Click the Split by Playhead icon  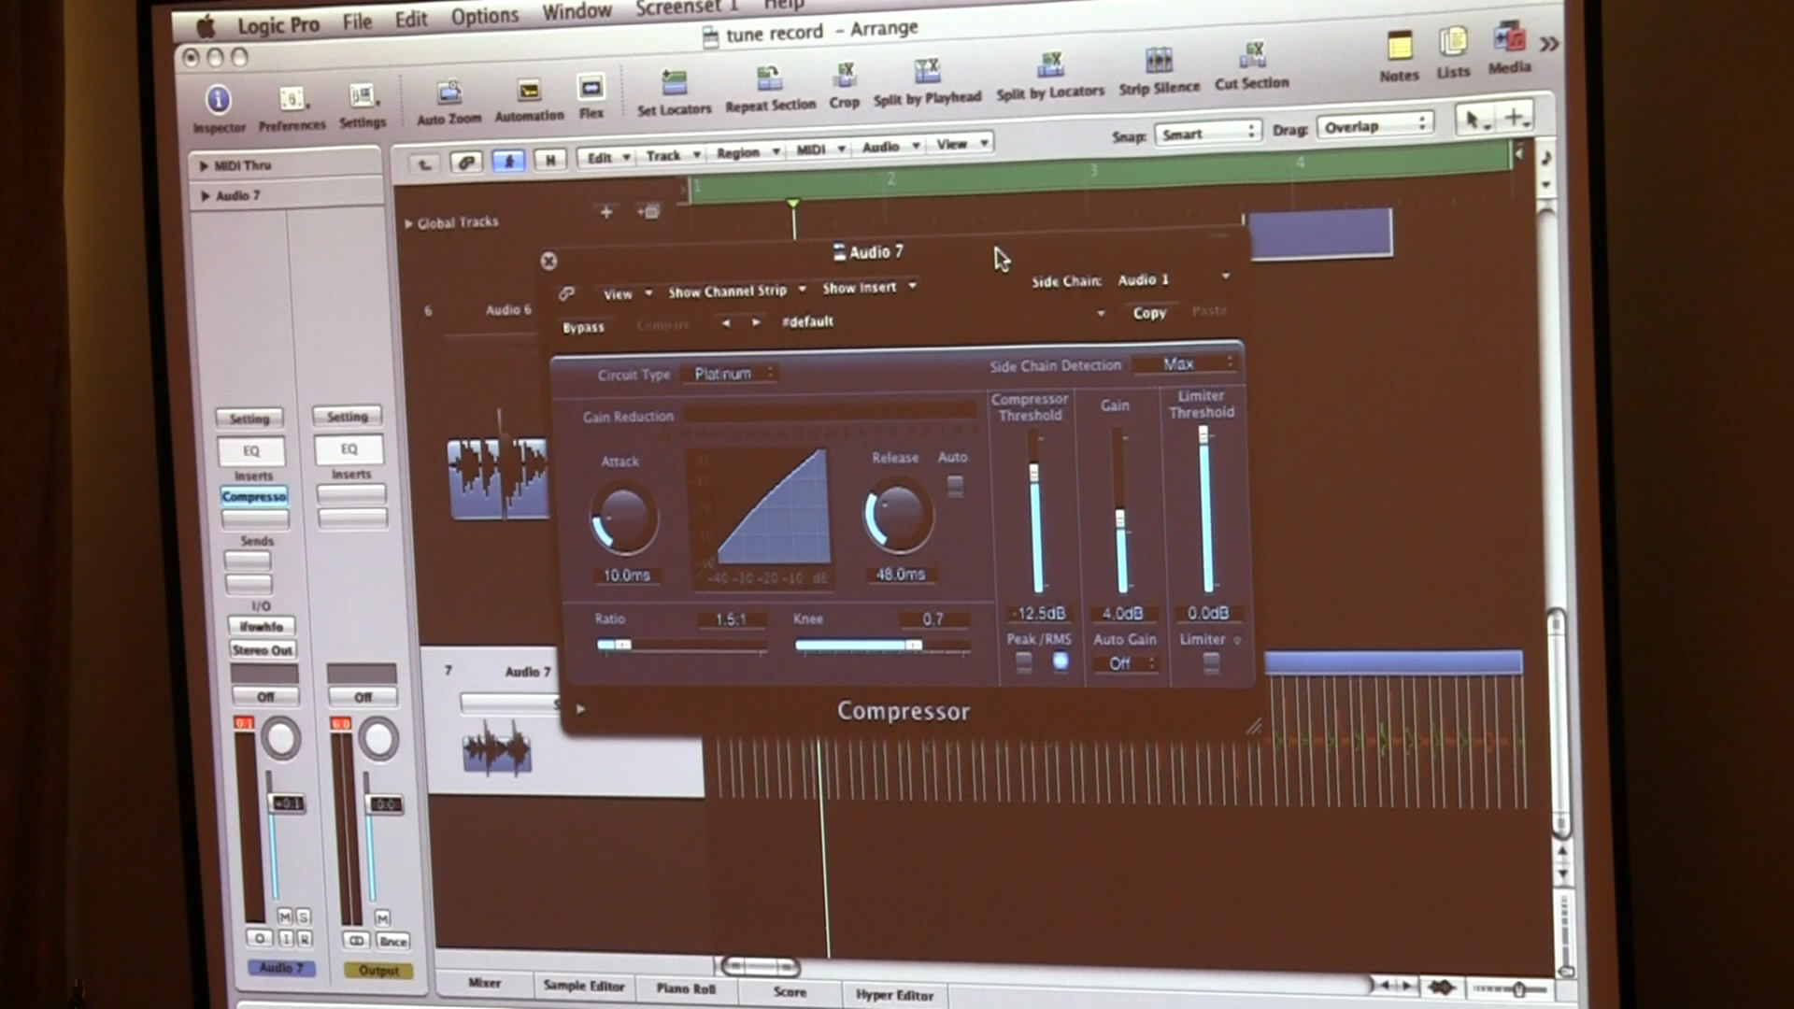coord(927,71)
